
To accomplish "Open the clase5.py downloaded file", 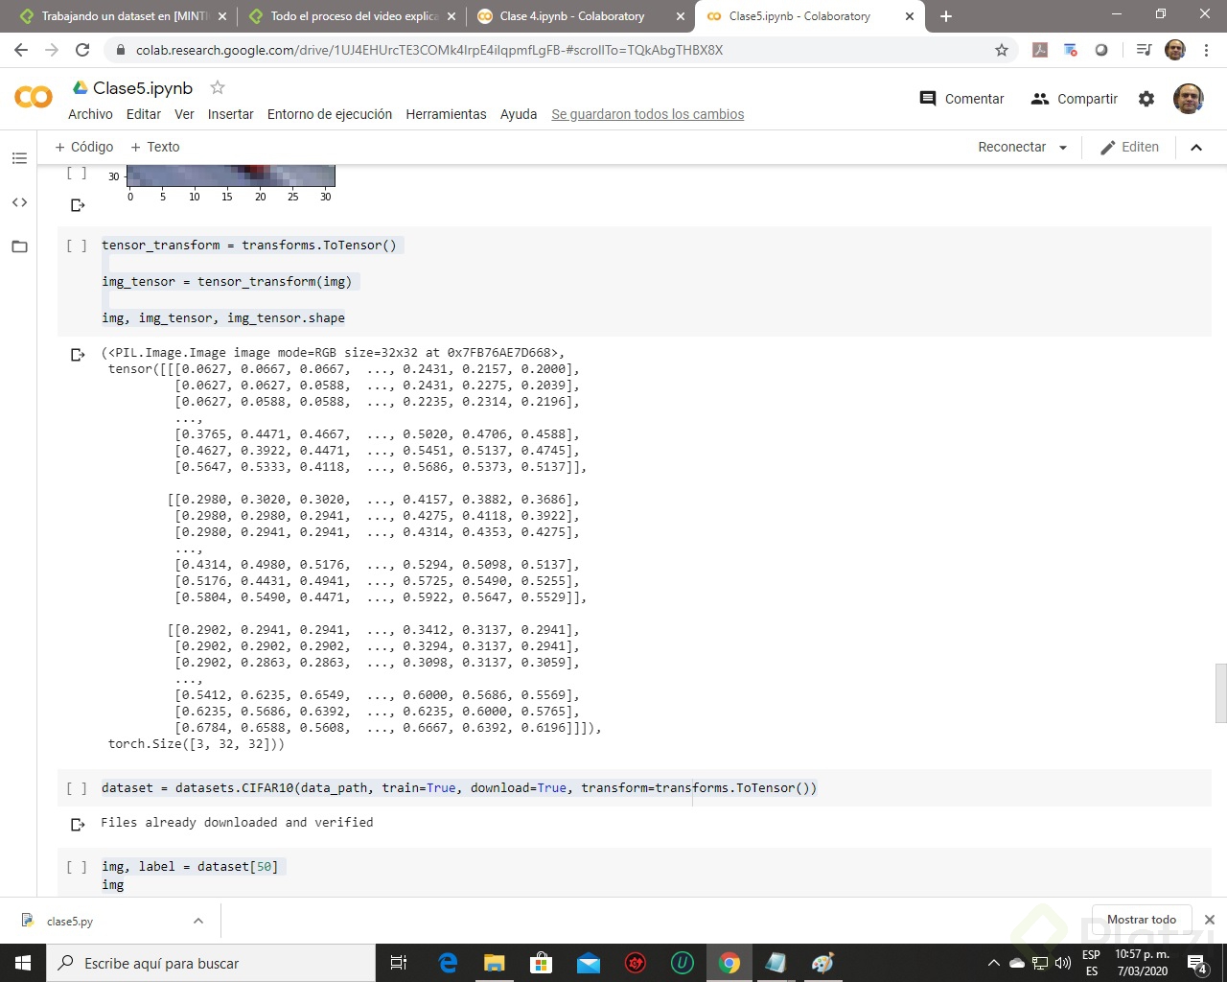I will point(69,921).
